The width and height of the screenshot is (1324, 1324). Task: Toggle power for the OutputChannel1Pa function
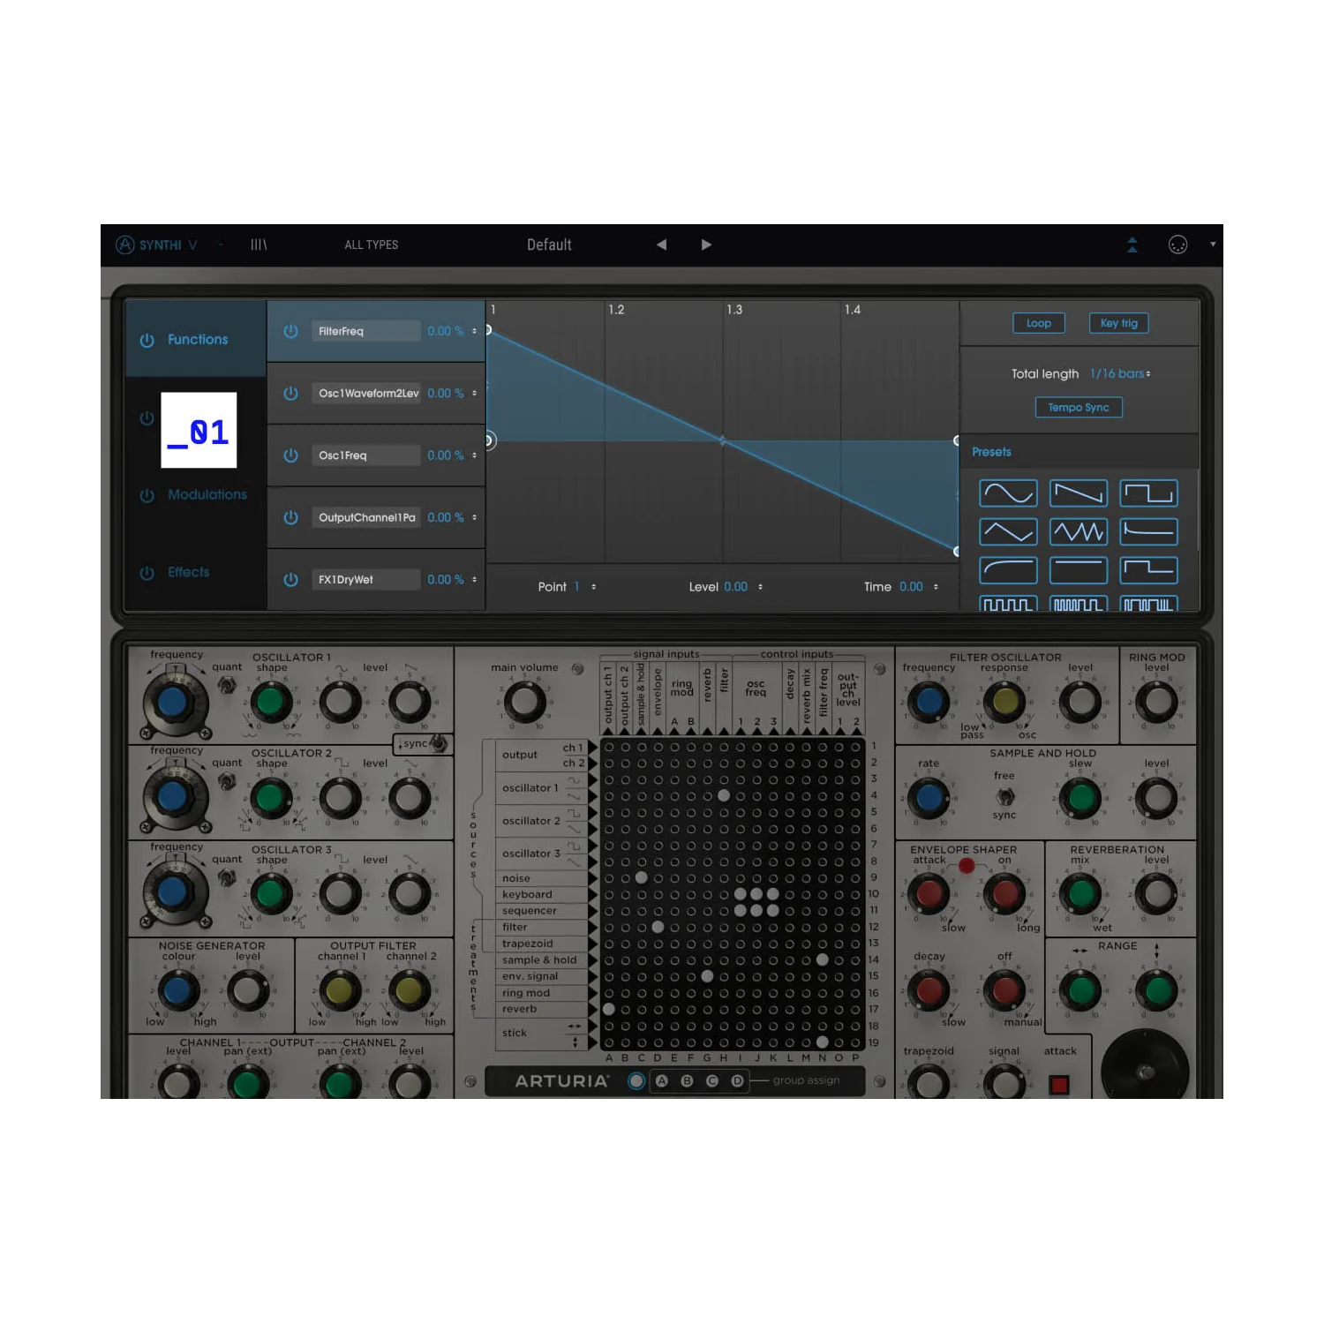pyautogui.click(x=290, y=517)
